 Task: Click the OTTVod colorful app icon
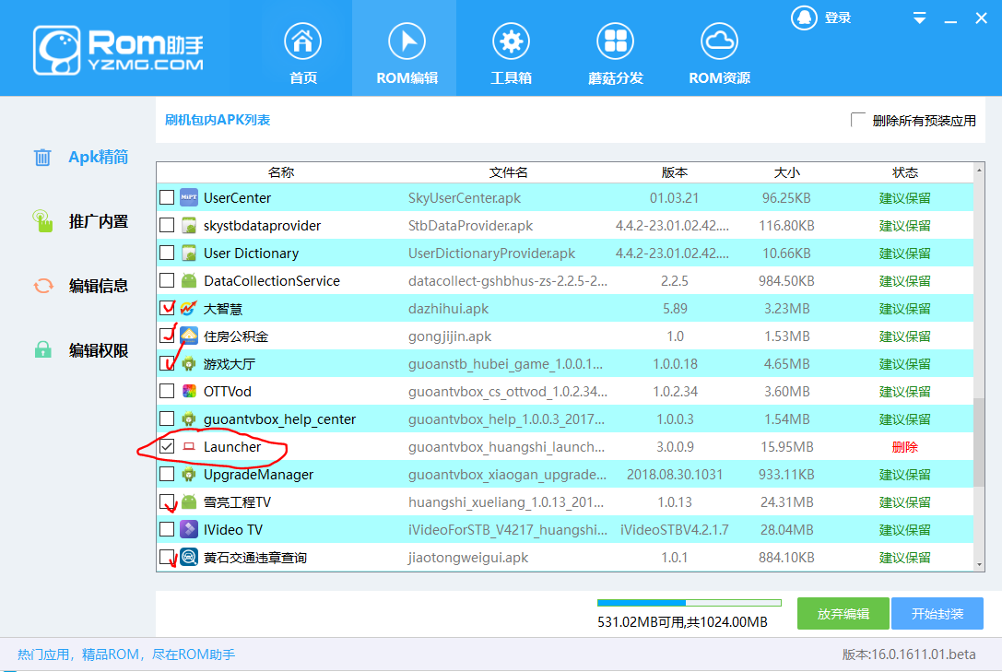coord(189,391)
